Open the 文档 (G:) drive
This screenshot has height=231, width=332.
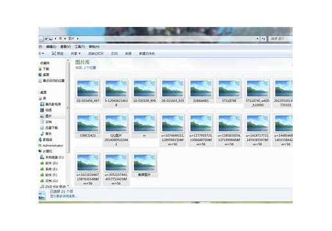49,181
